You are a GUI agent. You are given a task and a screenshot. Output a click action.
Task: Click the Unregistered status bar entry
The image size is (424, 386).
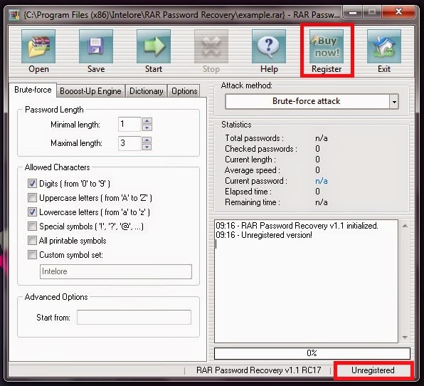point(373,370)
